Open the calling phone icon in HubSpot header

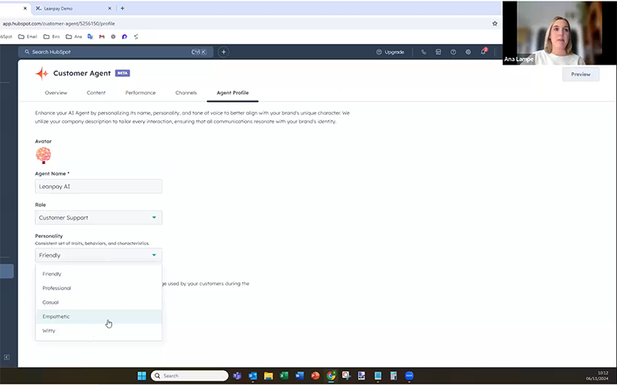[x=423, y=52]
